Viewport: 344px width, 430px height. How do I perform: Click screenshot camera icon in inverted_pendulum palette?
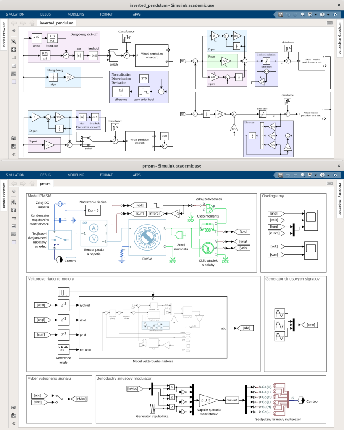(x=14, y=138)
